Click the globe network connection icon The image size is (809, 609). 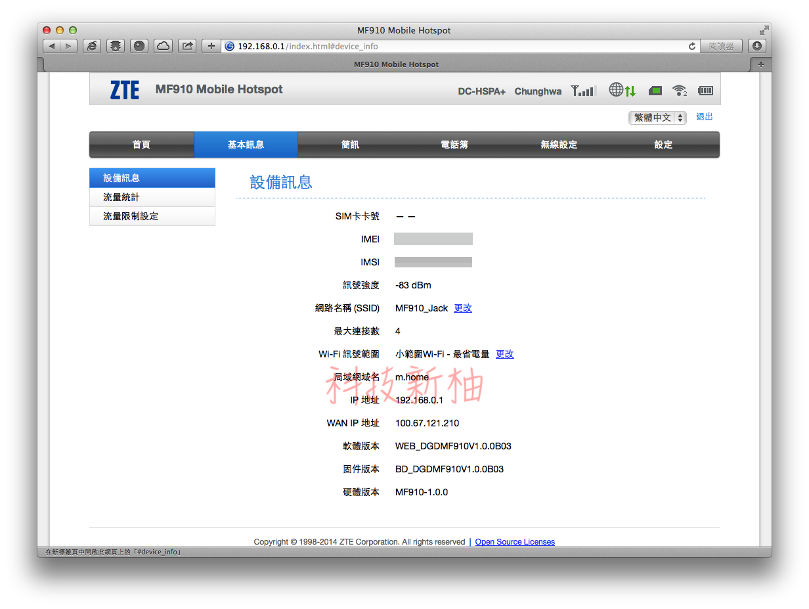coord(622,90)
